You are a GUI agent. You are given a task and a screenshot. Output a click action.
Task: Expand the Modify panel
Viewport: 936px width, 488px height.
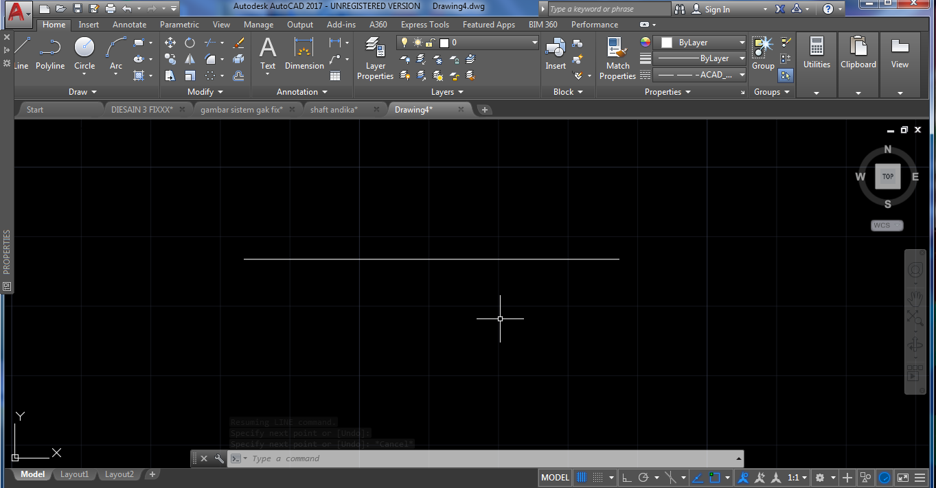pos(205,91)
